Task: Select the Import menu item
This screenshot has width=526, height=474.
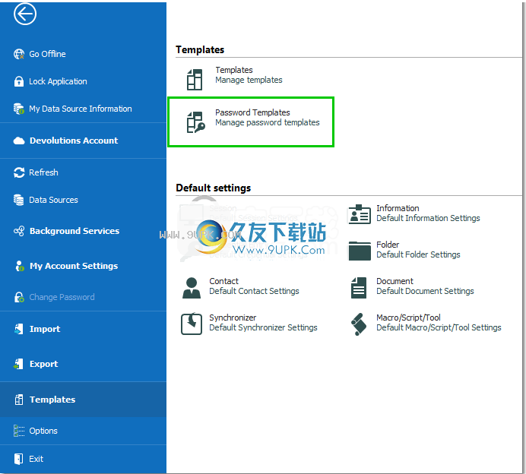Action: [x=83, y=329]
